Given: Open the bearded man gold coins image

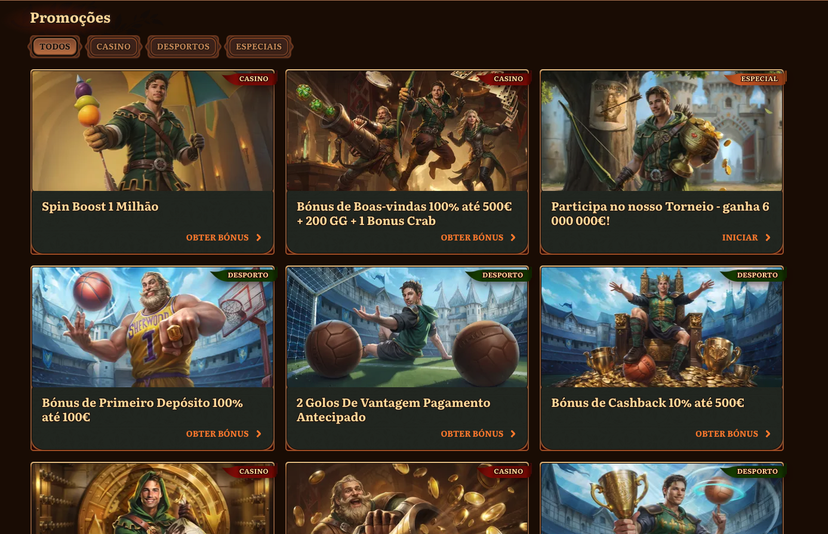Looking at the screenshot, I should point(407,499).
